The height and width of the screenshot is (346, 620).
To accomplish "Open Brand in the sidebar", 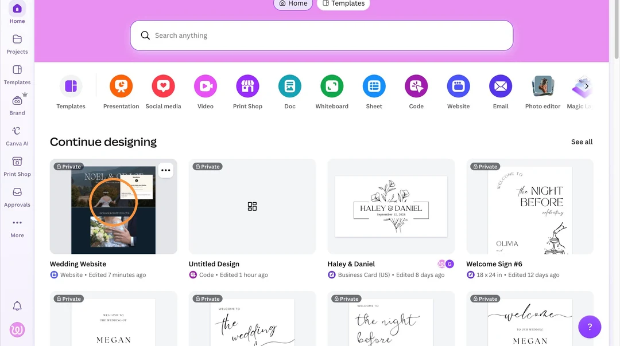I will (x=17, y=105).
